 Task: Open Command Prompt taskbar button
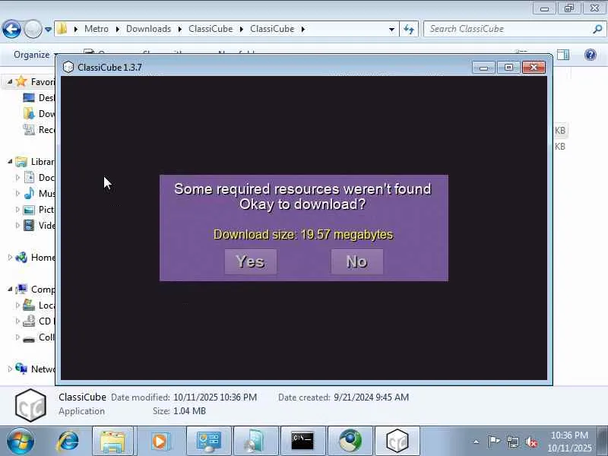(x=302, y=442)
